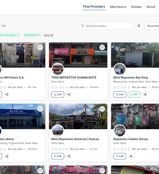Click Motorcycles, Original Parts, Parts Sales text
This screenshot has width=159, height=174.
coord(135,82)
